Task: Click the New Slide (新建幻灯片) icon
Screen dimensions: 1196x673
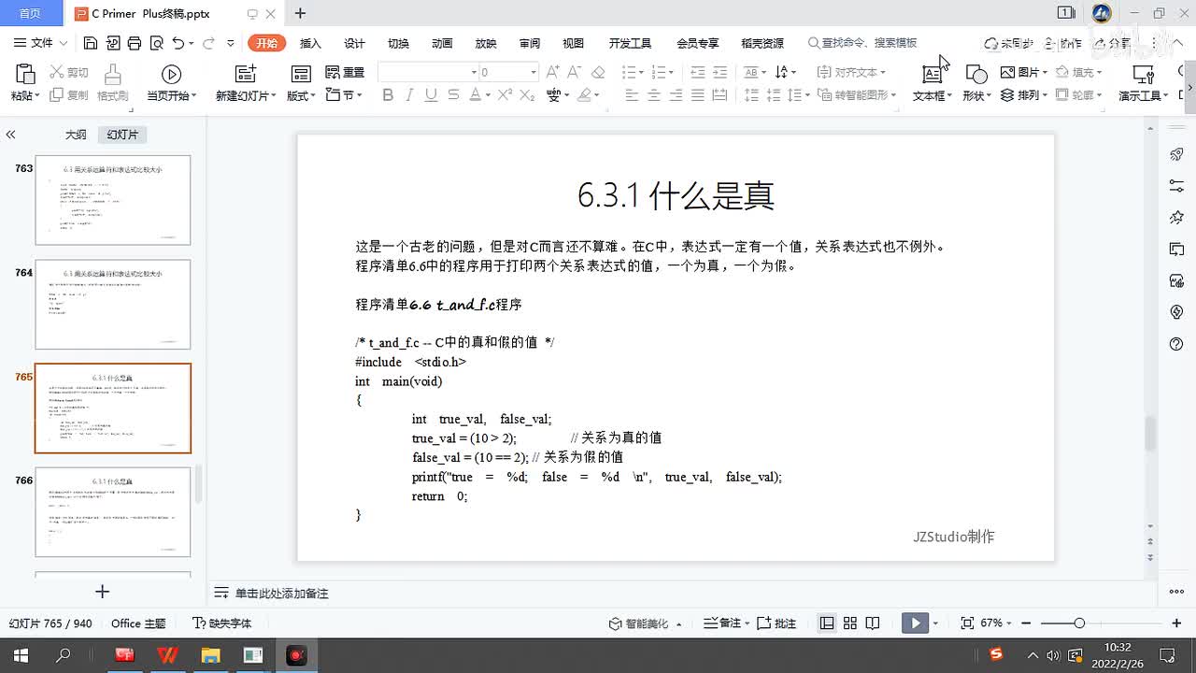Action: click(246, 75)
